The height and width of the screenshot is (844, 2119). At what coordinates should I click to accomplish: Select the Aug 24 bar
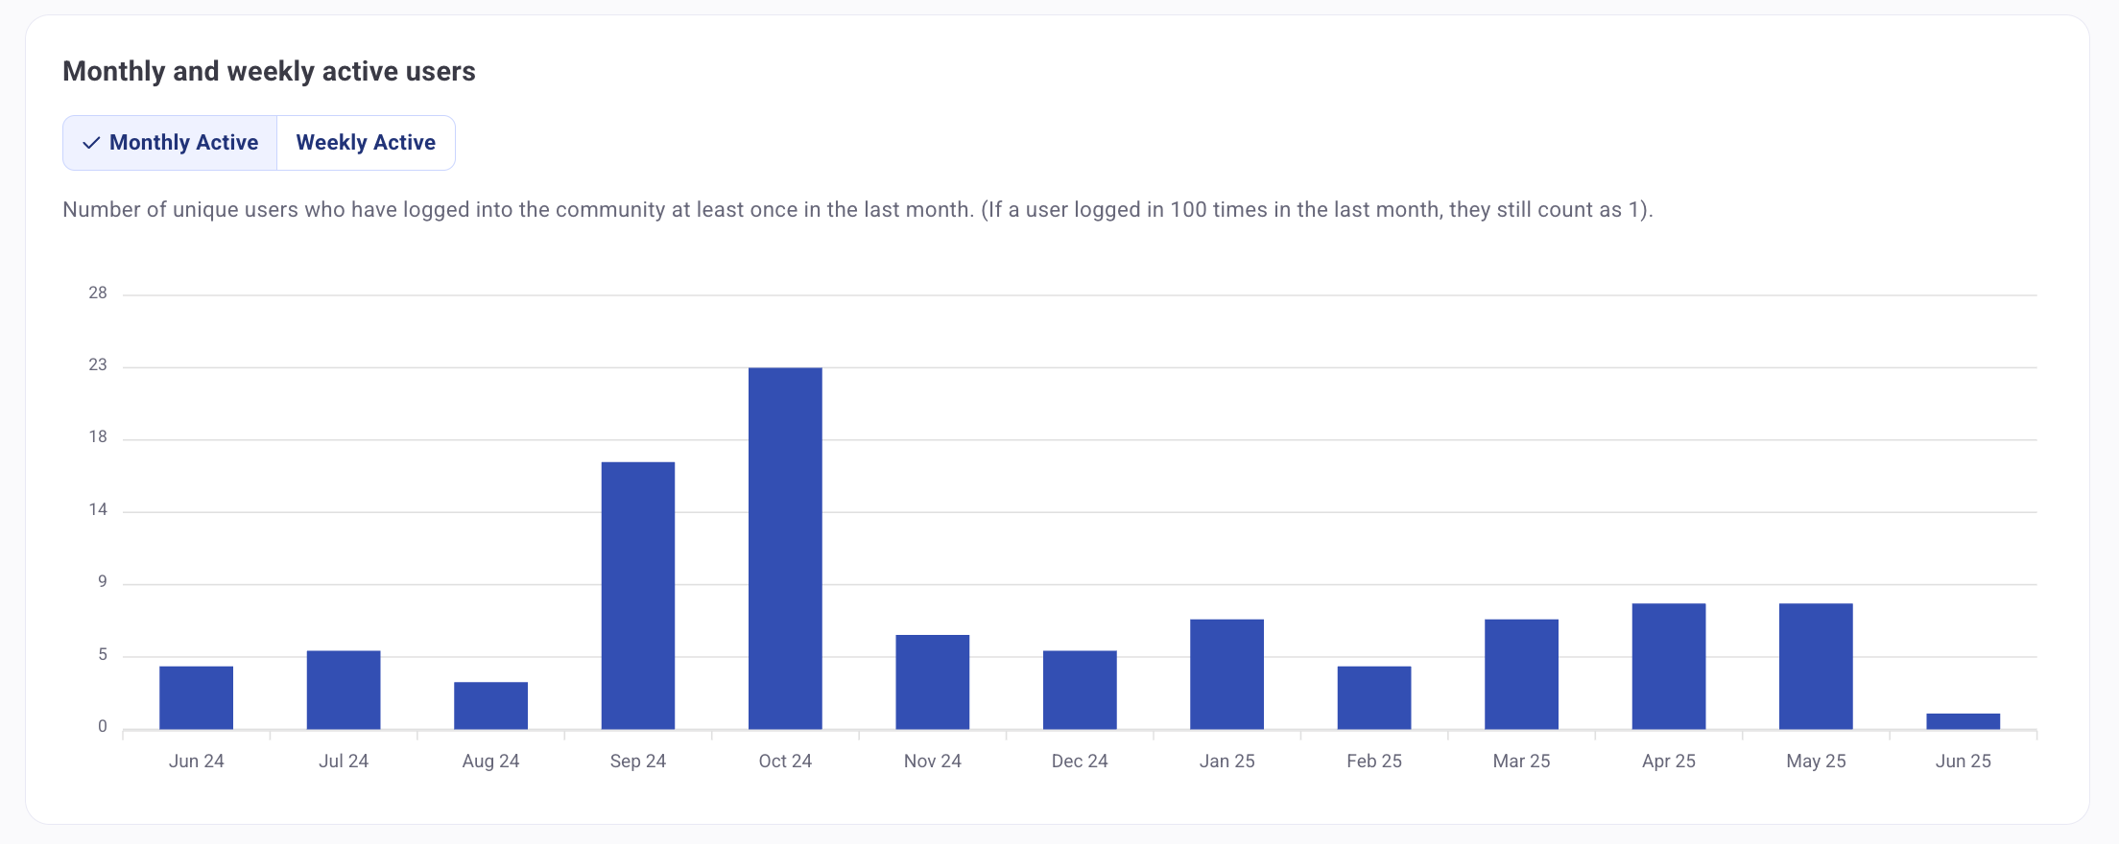coord(490,705)
